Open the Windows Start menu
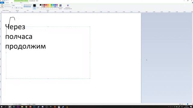 (2, 107)
